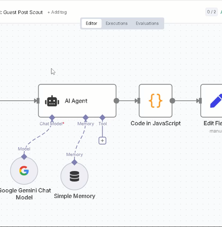The width and height of the screenshot is (222, 227).
Task: Select the Edit Fields pencil icon
Action: click(x=216, y=101)
